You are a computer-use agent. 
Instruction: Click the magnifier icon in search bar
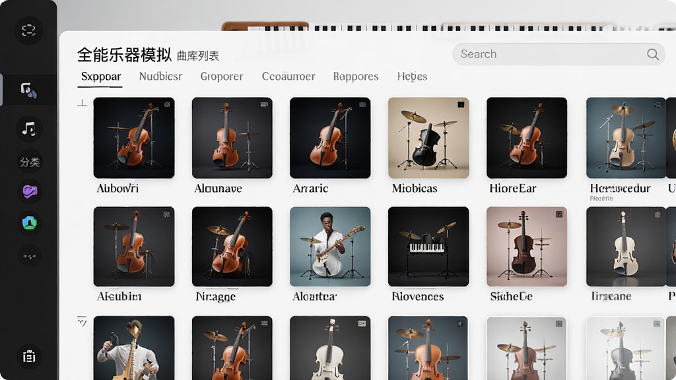pyautogui.click(x=653, y=54)
